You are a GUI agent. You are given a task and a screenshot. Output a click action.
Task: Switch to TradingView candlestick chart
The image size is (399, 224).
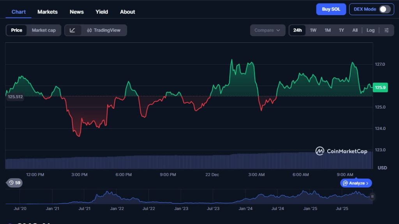(104, 30)
